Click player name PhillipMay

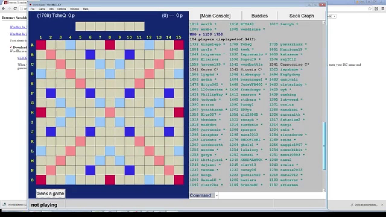[212, 94]
